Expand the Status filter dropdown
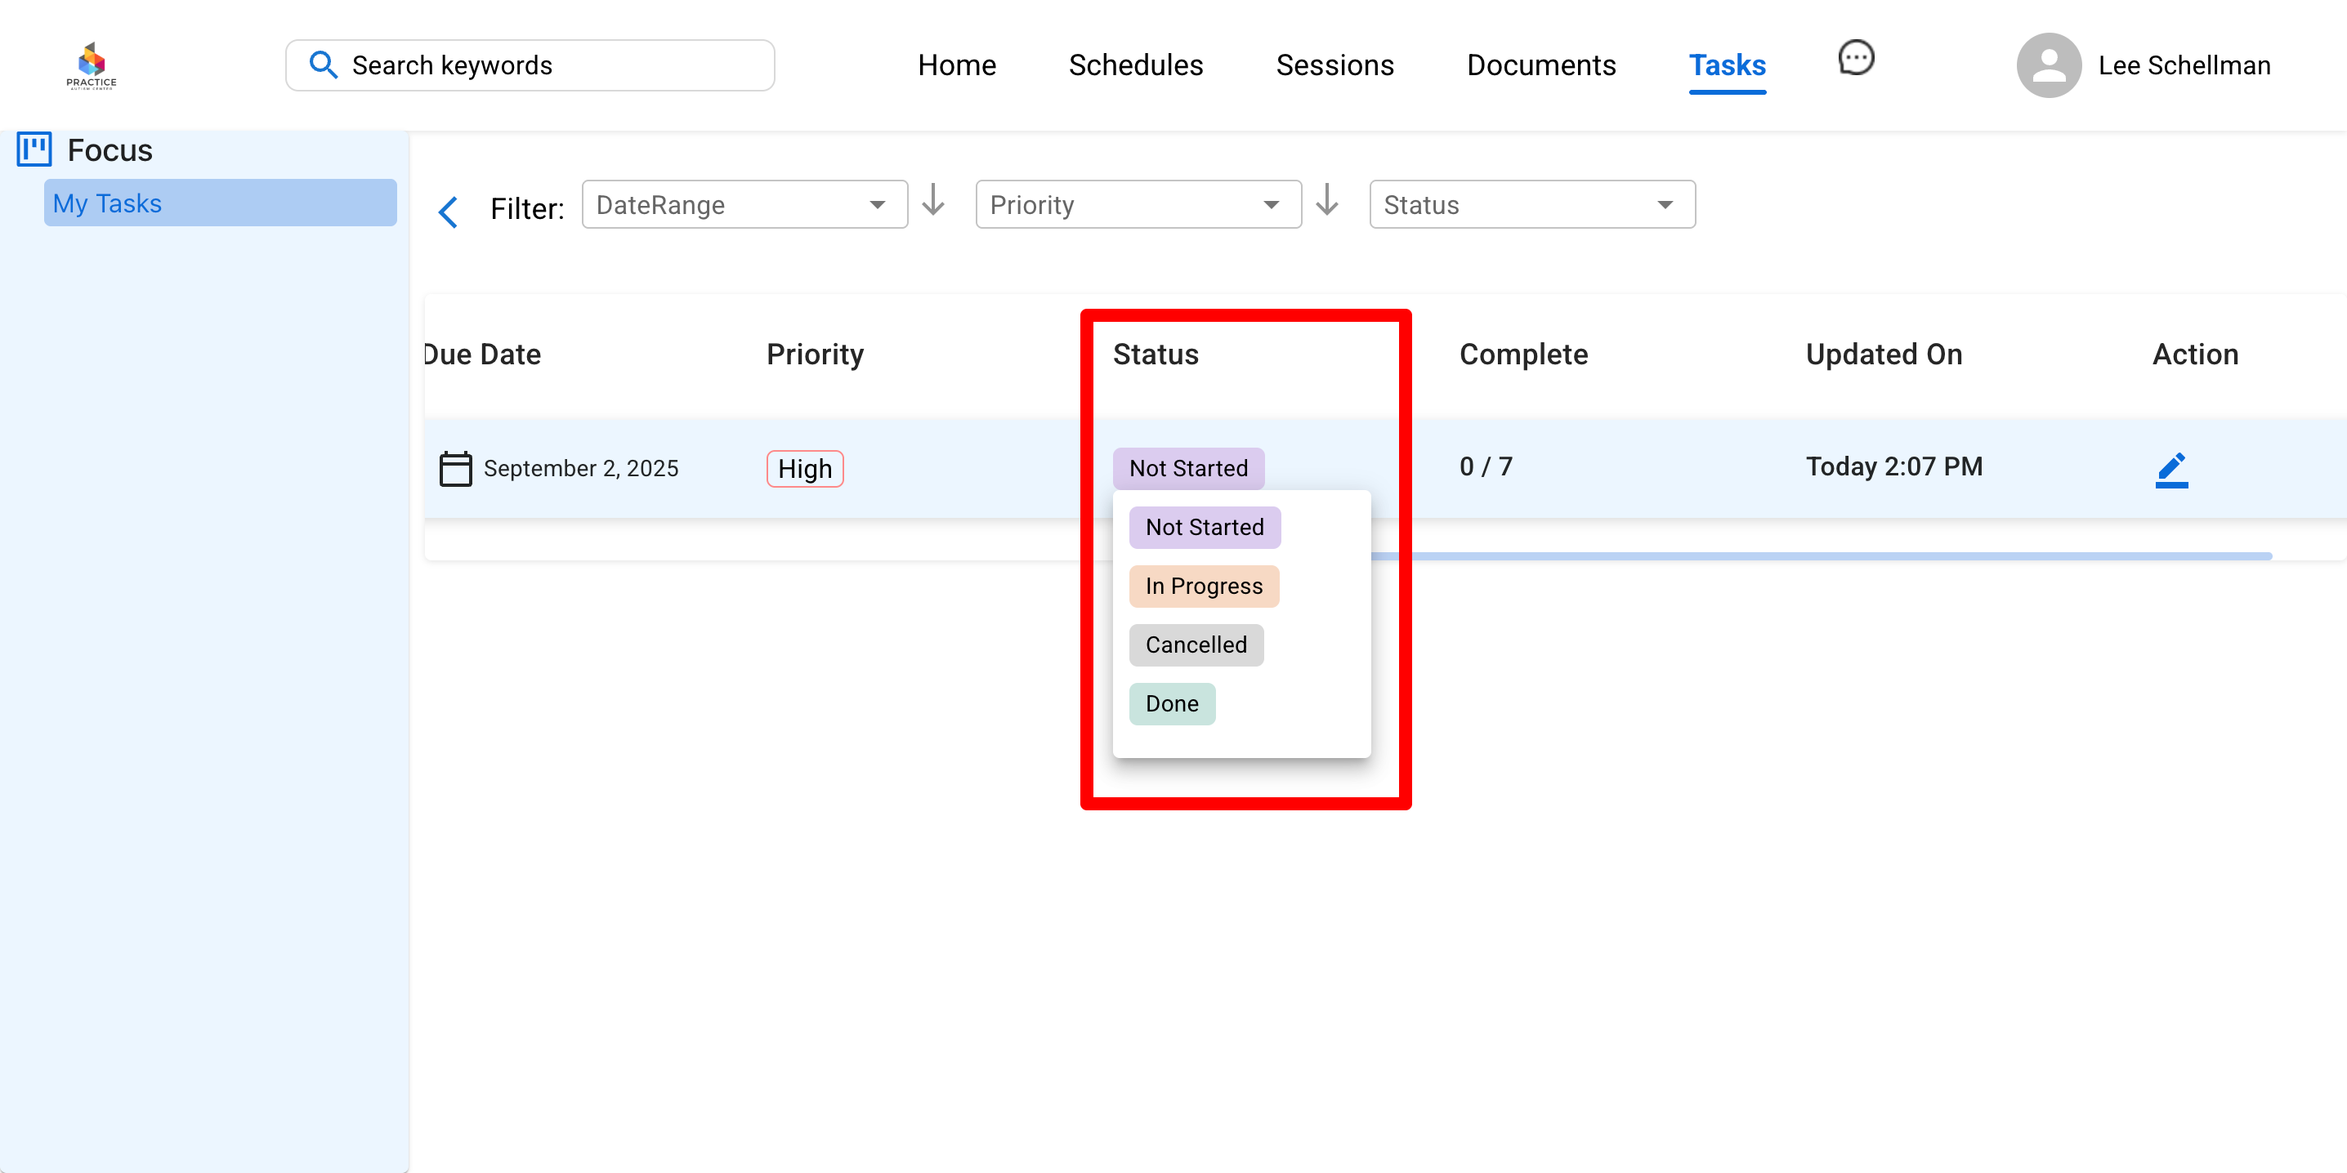 click(x=1531, y=205)
